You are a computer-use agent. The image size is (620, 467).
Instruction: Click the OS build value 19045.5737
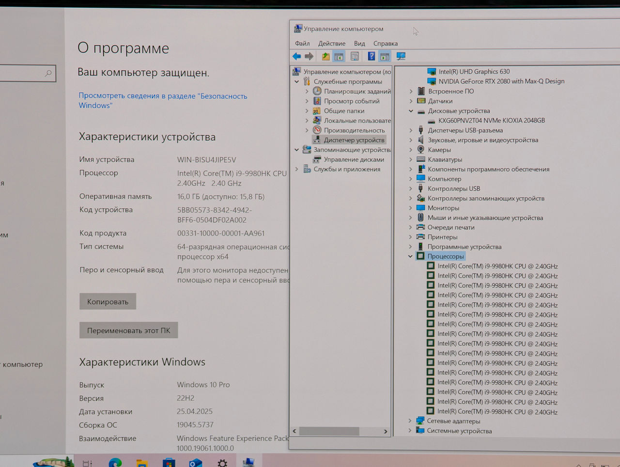click(195, 425)
